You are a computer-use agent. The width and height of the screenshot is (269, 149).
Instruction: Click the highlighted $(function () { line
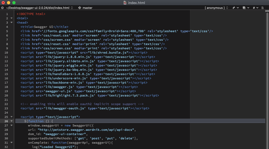coord(140,121)
